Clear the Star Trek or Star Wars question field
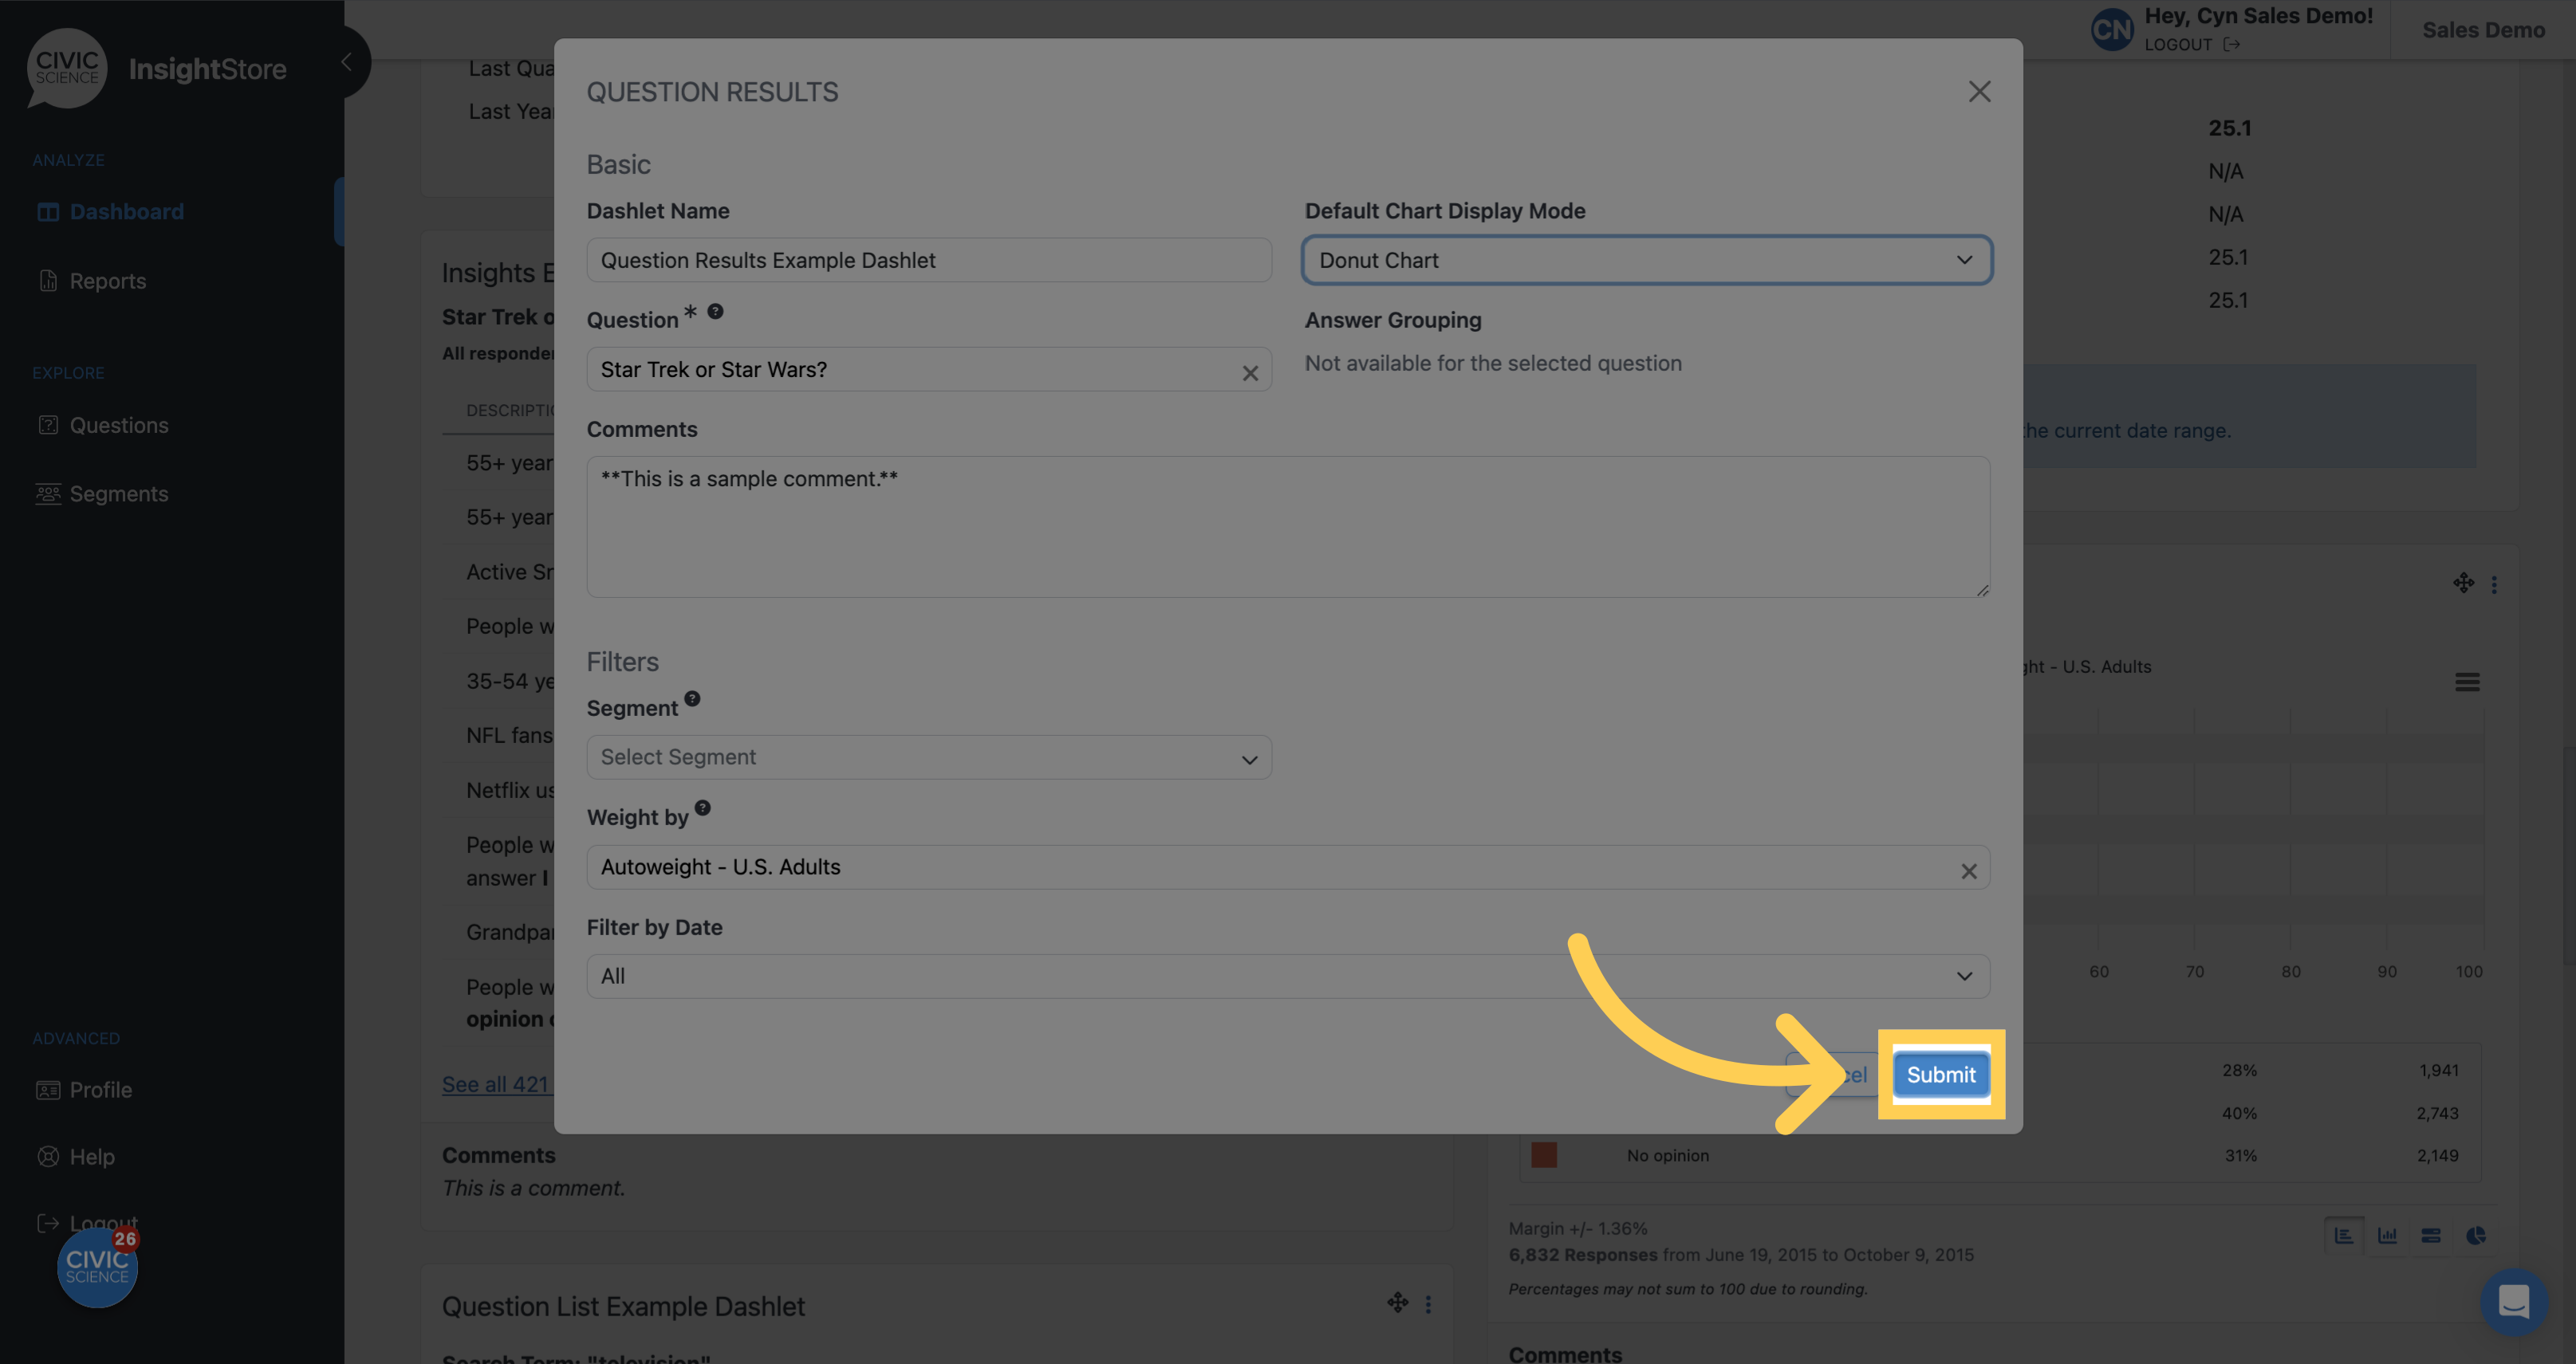 1251,371
